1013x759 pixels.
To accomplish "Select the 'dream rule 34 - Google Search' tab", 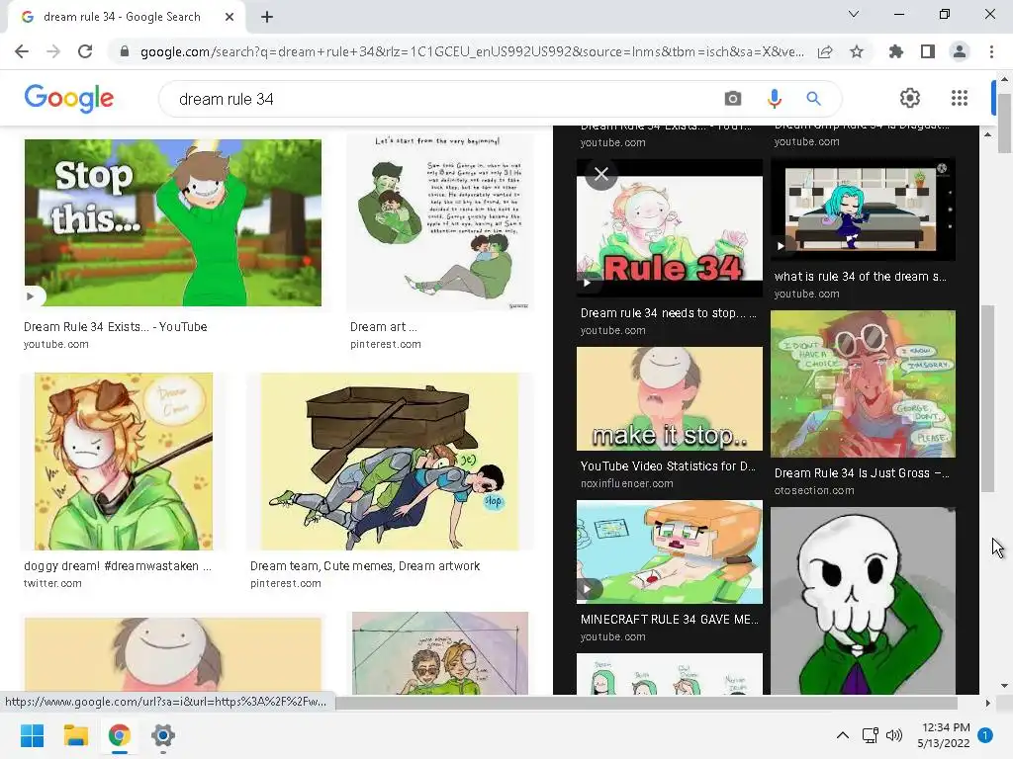I will click(123, 17).
